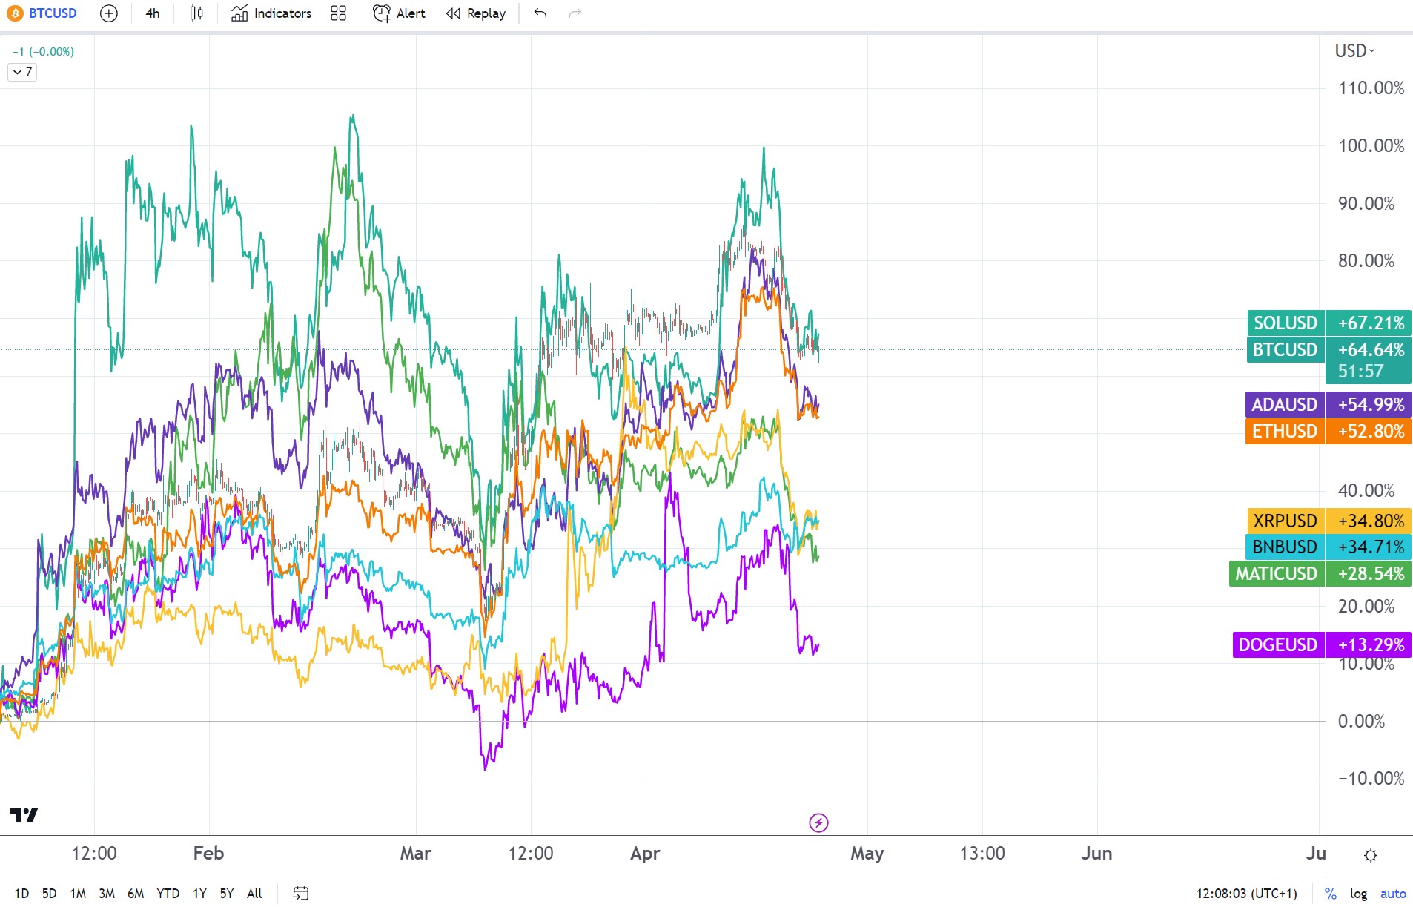
Task: Select the ETHUSD price label
Action: 1285,431
